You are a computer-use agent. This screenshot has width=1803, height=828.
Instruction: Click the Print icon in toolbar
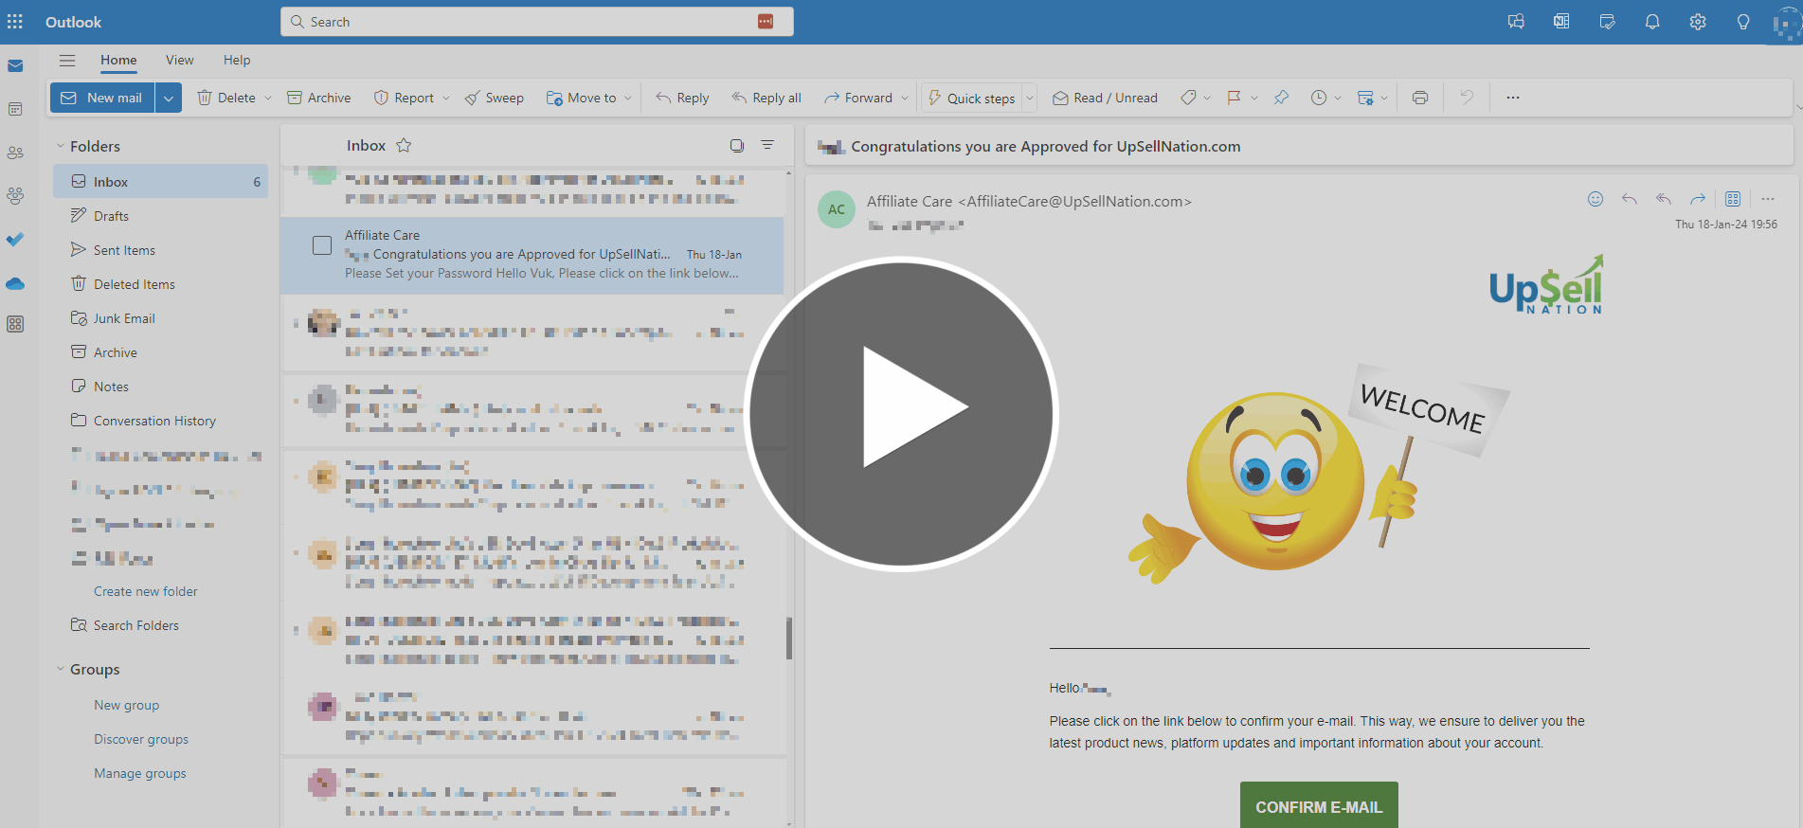[x=1419, y=98]
